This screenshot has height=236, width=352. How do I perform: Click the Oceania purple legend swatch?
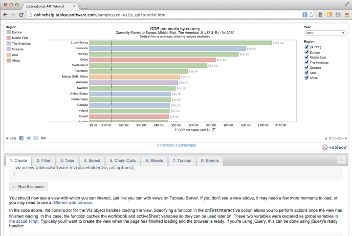pos(9,49)
